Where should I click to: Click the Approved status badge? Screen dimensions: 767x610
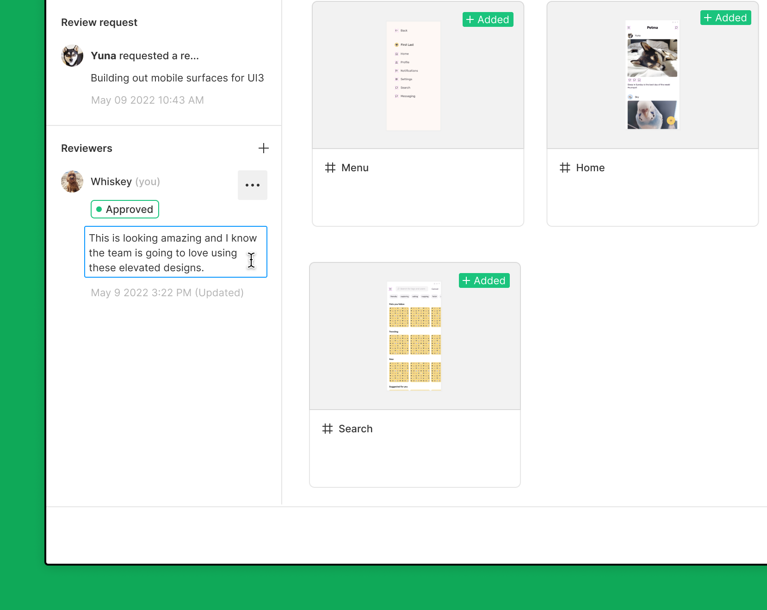(x=125, y=209)
